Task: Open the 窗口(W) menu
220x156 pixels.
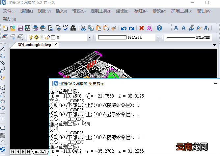Action: pos(204,11)
